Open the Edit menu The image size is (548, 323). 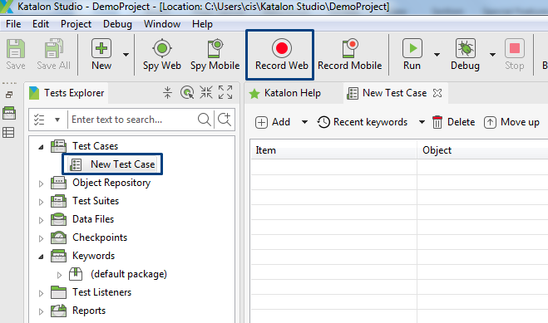(x=41, y=24)
